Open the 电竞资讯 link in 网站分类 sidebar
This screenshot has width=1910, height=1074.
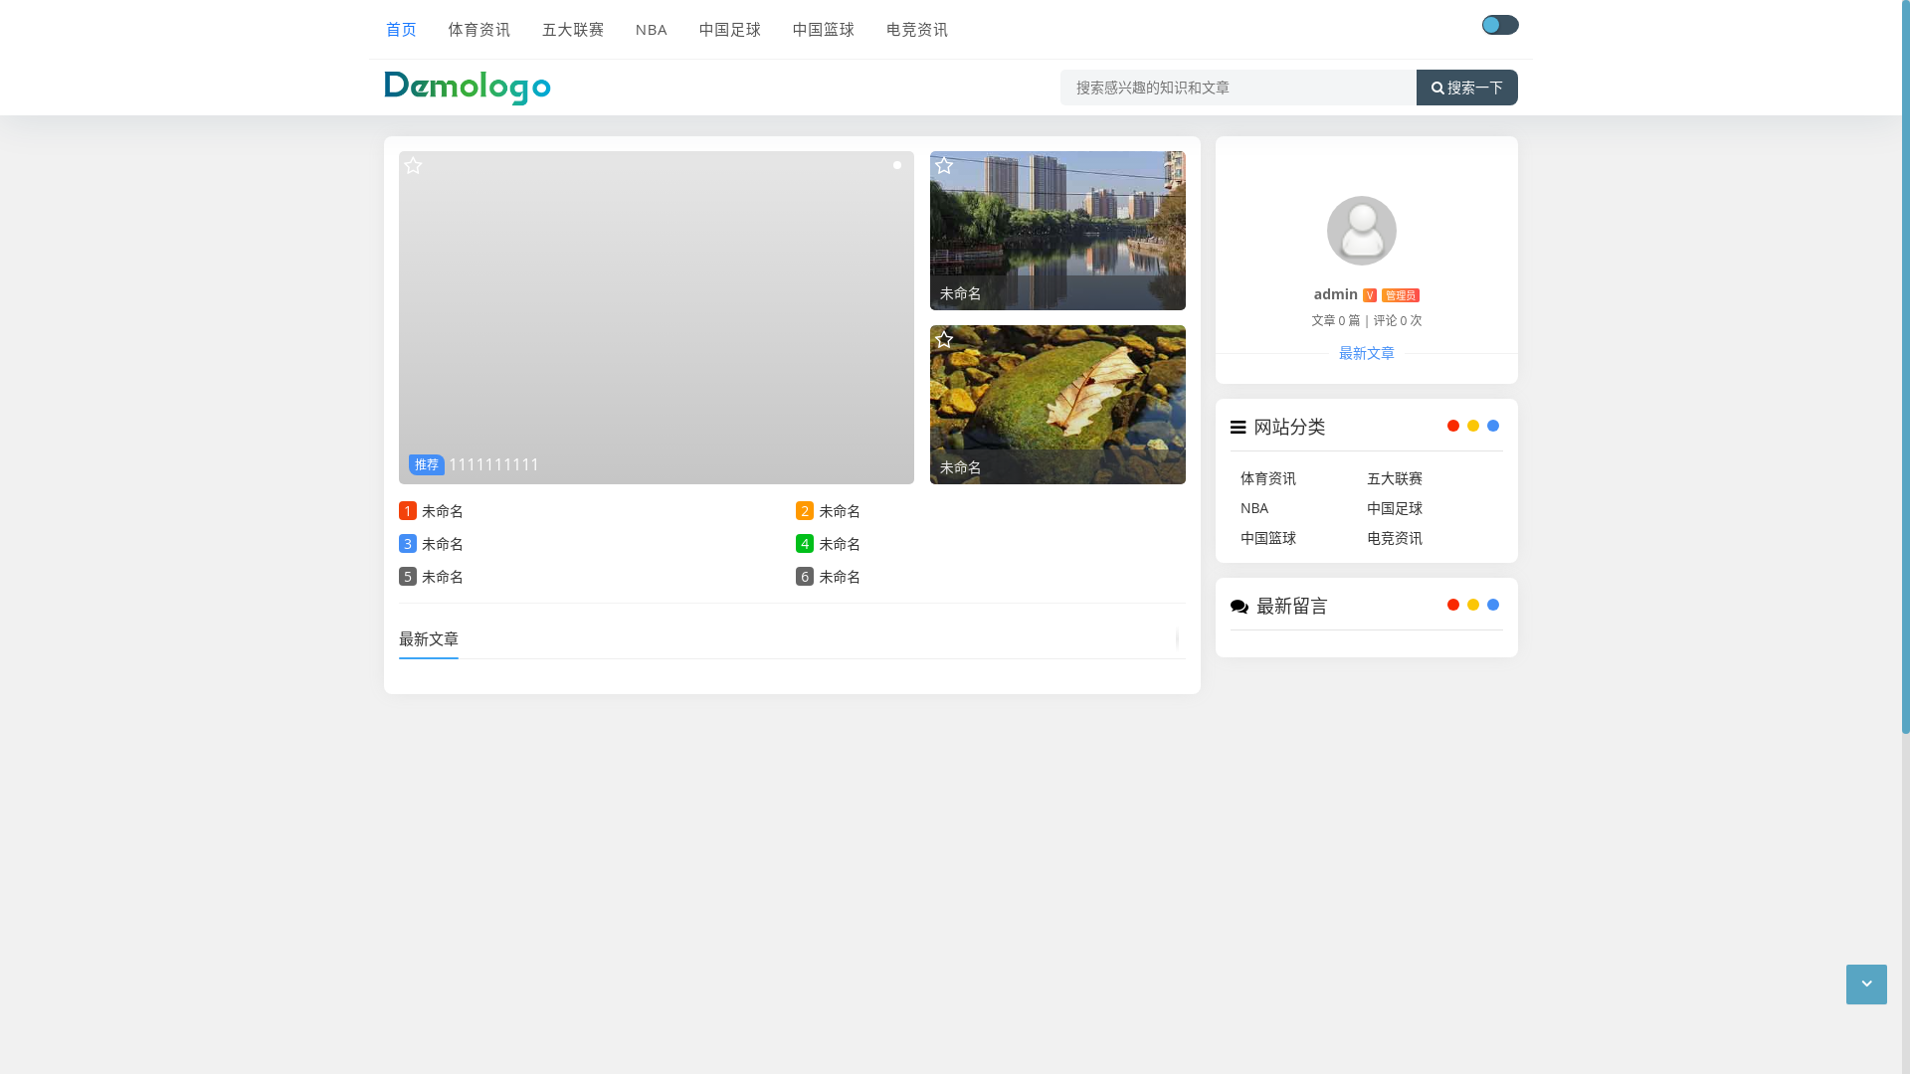(1395, 538)
